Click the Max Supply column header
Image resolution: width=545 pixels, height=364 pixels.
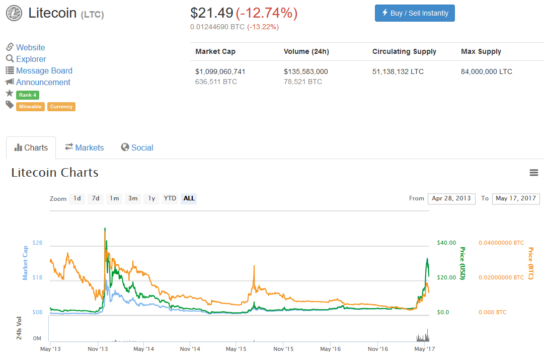[481, 51]
